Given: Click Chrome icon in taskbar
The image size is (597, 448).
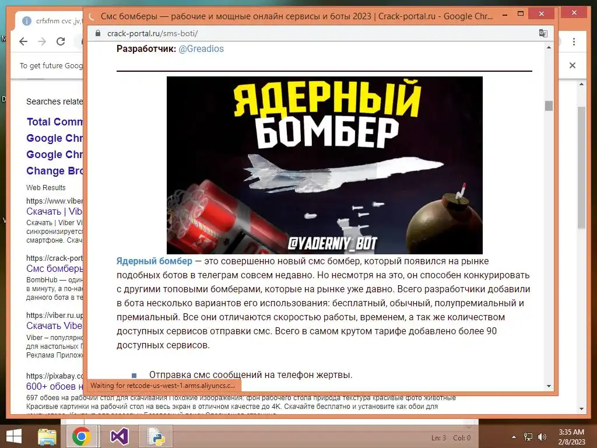Looking at the screenshot, I should pos(81,436).
